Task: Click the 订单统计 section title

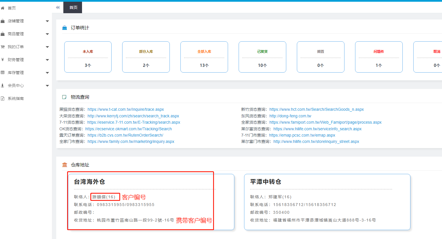Action: tap(80, 28)
